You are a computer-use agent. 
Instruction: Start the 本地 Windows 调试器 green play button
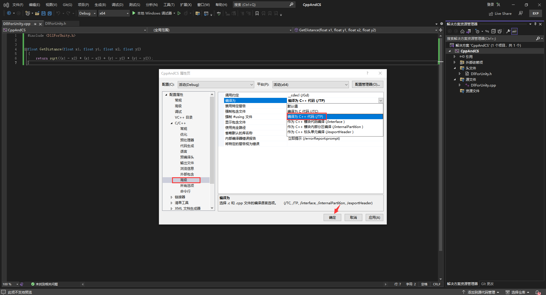(134, 13)
